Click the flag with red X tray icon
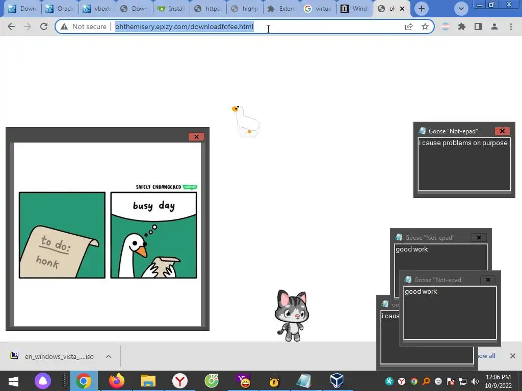This screenshot has width=522, height=391. point(451,381)
